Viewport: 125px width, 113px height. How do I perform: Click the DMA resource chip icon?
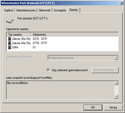pos(10,47)
